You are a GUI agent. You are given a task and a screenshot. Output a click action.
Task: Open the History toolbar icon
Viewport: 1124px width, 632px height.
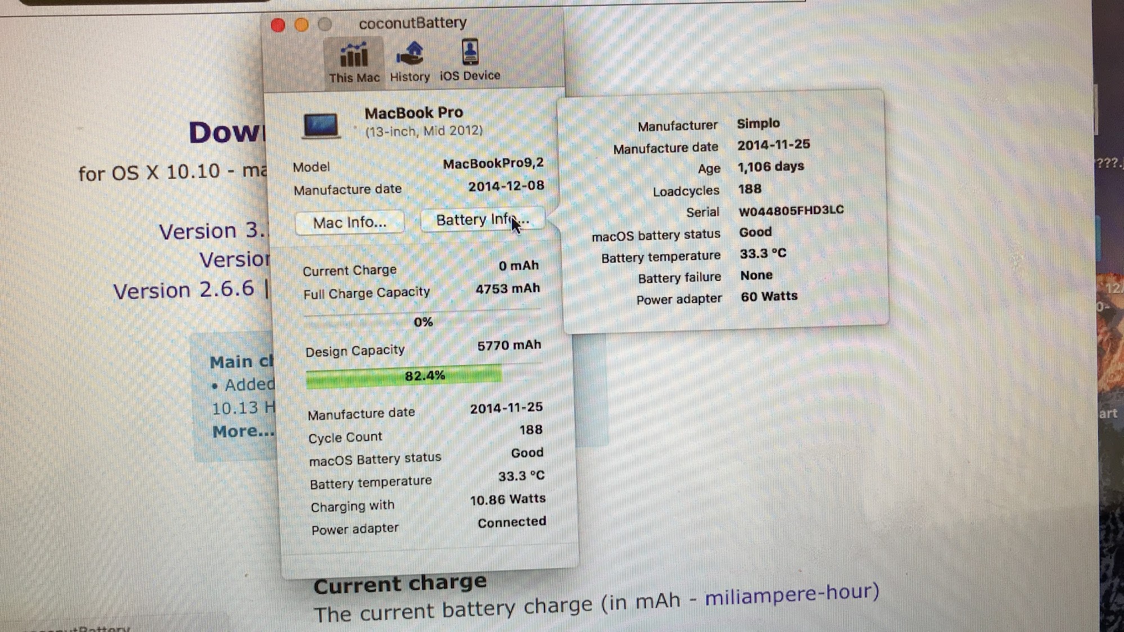tap(410, 62)
